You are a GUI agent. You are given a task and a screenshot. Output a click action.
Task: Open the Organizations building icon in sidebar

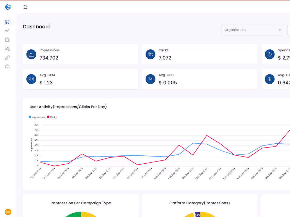coord(7,40)
